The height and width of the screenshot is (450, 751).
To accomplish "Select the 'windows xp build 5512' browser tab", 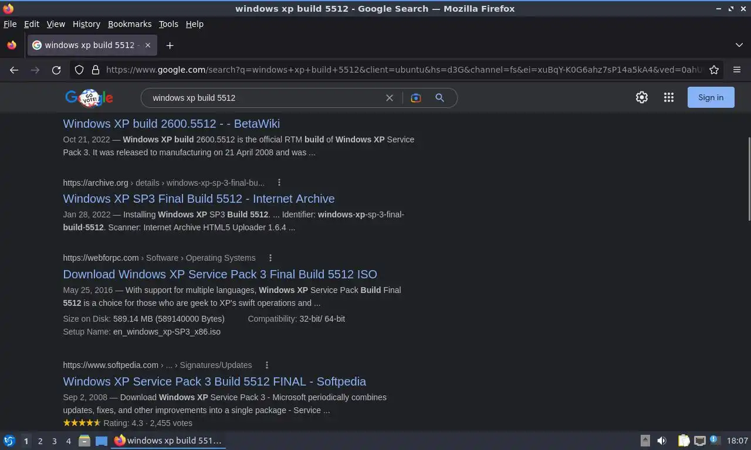I will click(x=92, y=45).
